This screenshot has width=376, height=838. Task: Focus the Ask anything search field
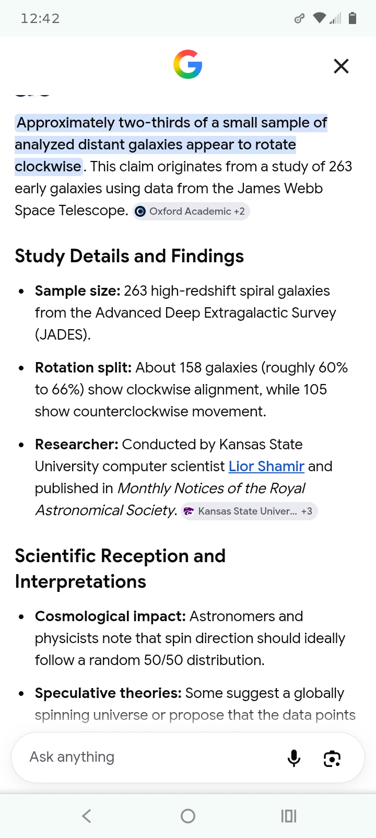click(151, 757)
